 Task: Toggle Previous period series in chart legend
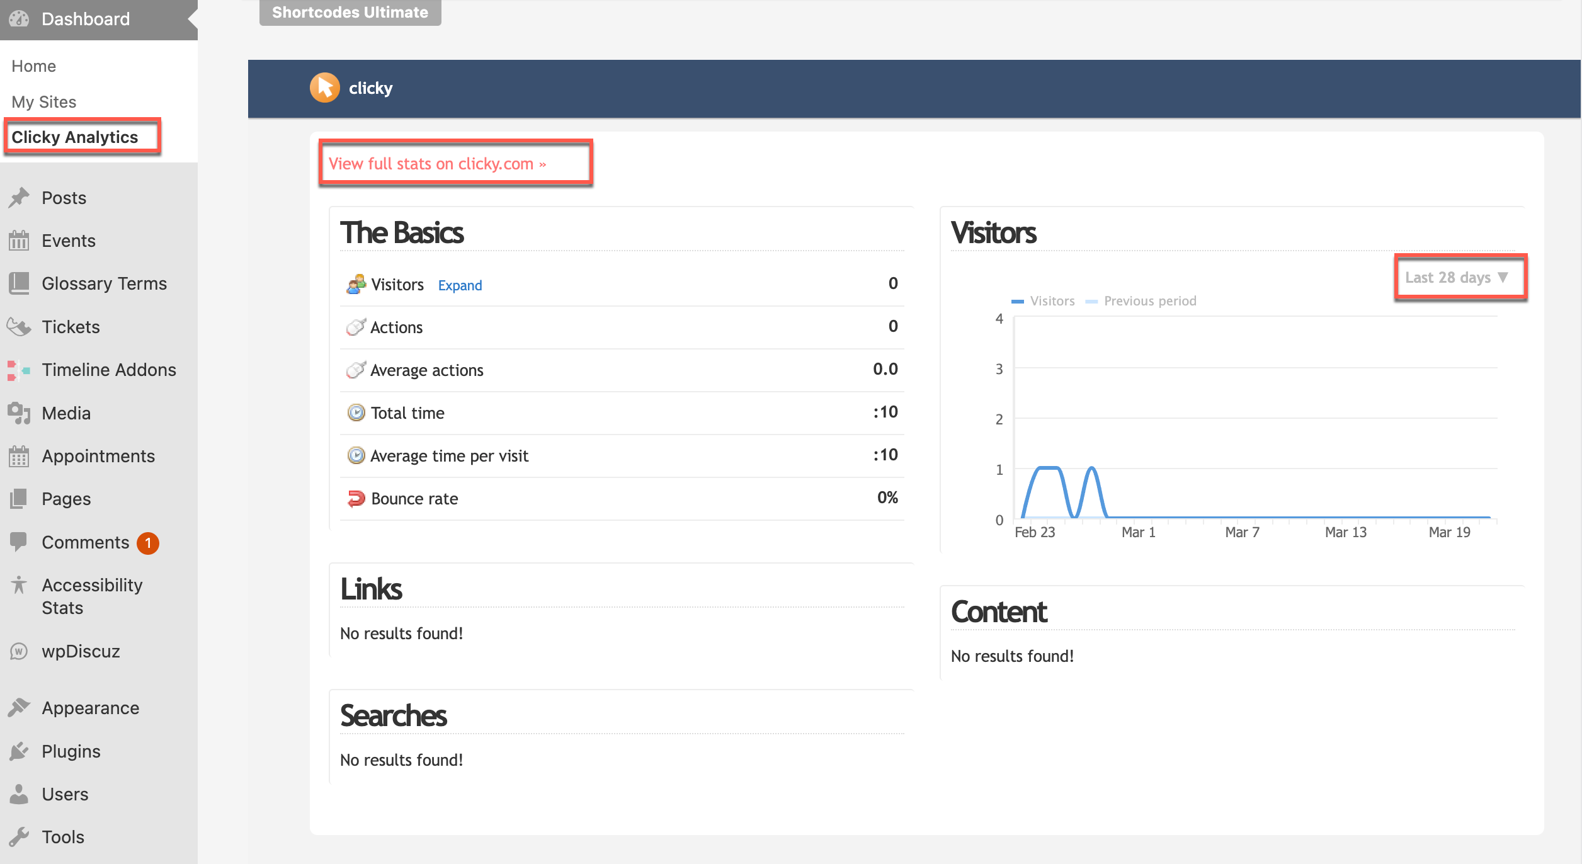(1141, 301)
